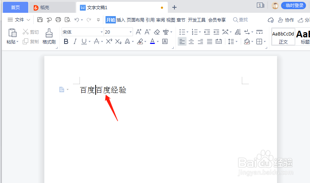Screen dimensions: 310x183
Task: Expand bullet list dropdown arrow
Action: click(187, 32)
